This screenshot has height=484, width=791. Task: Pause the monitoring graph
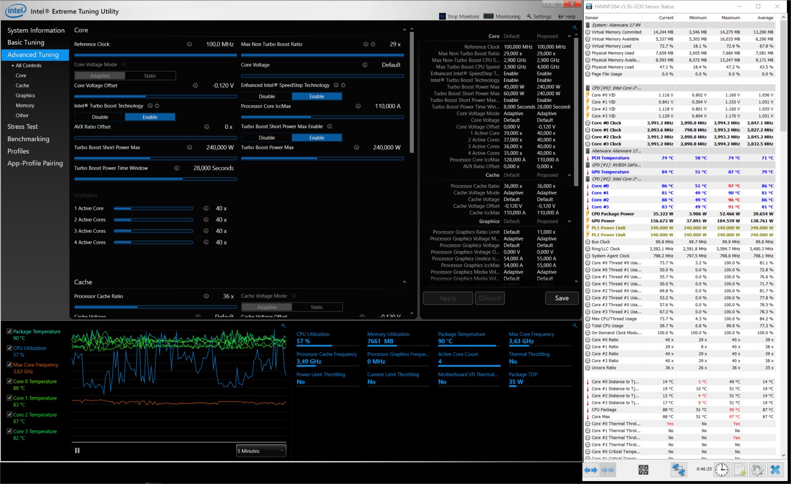[x=77, y=450]
